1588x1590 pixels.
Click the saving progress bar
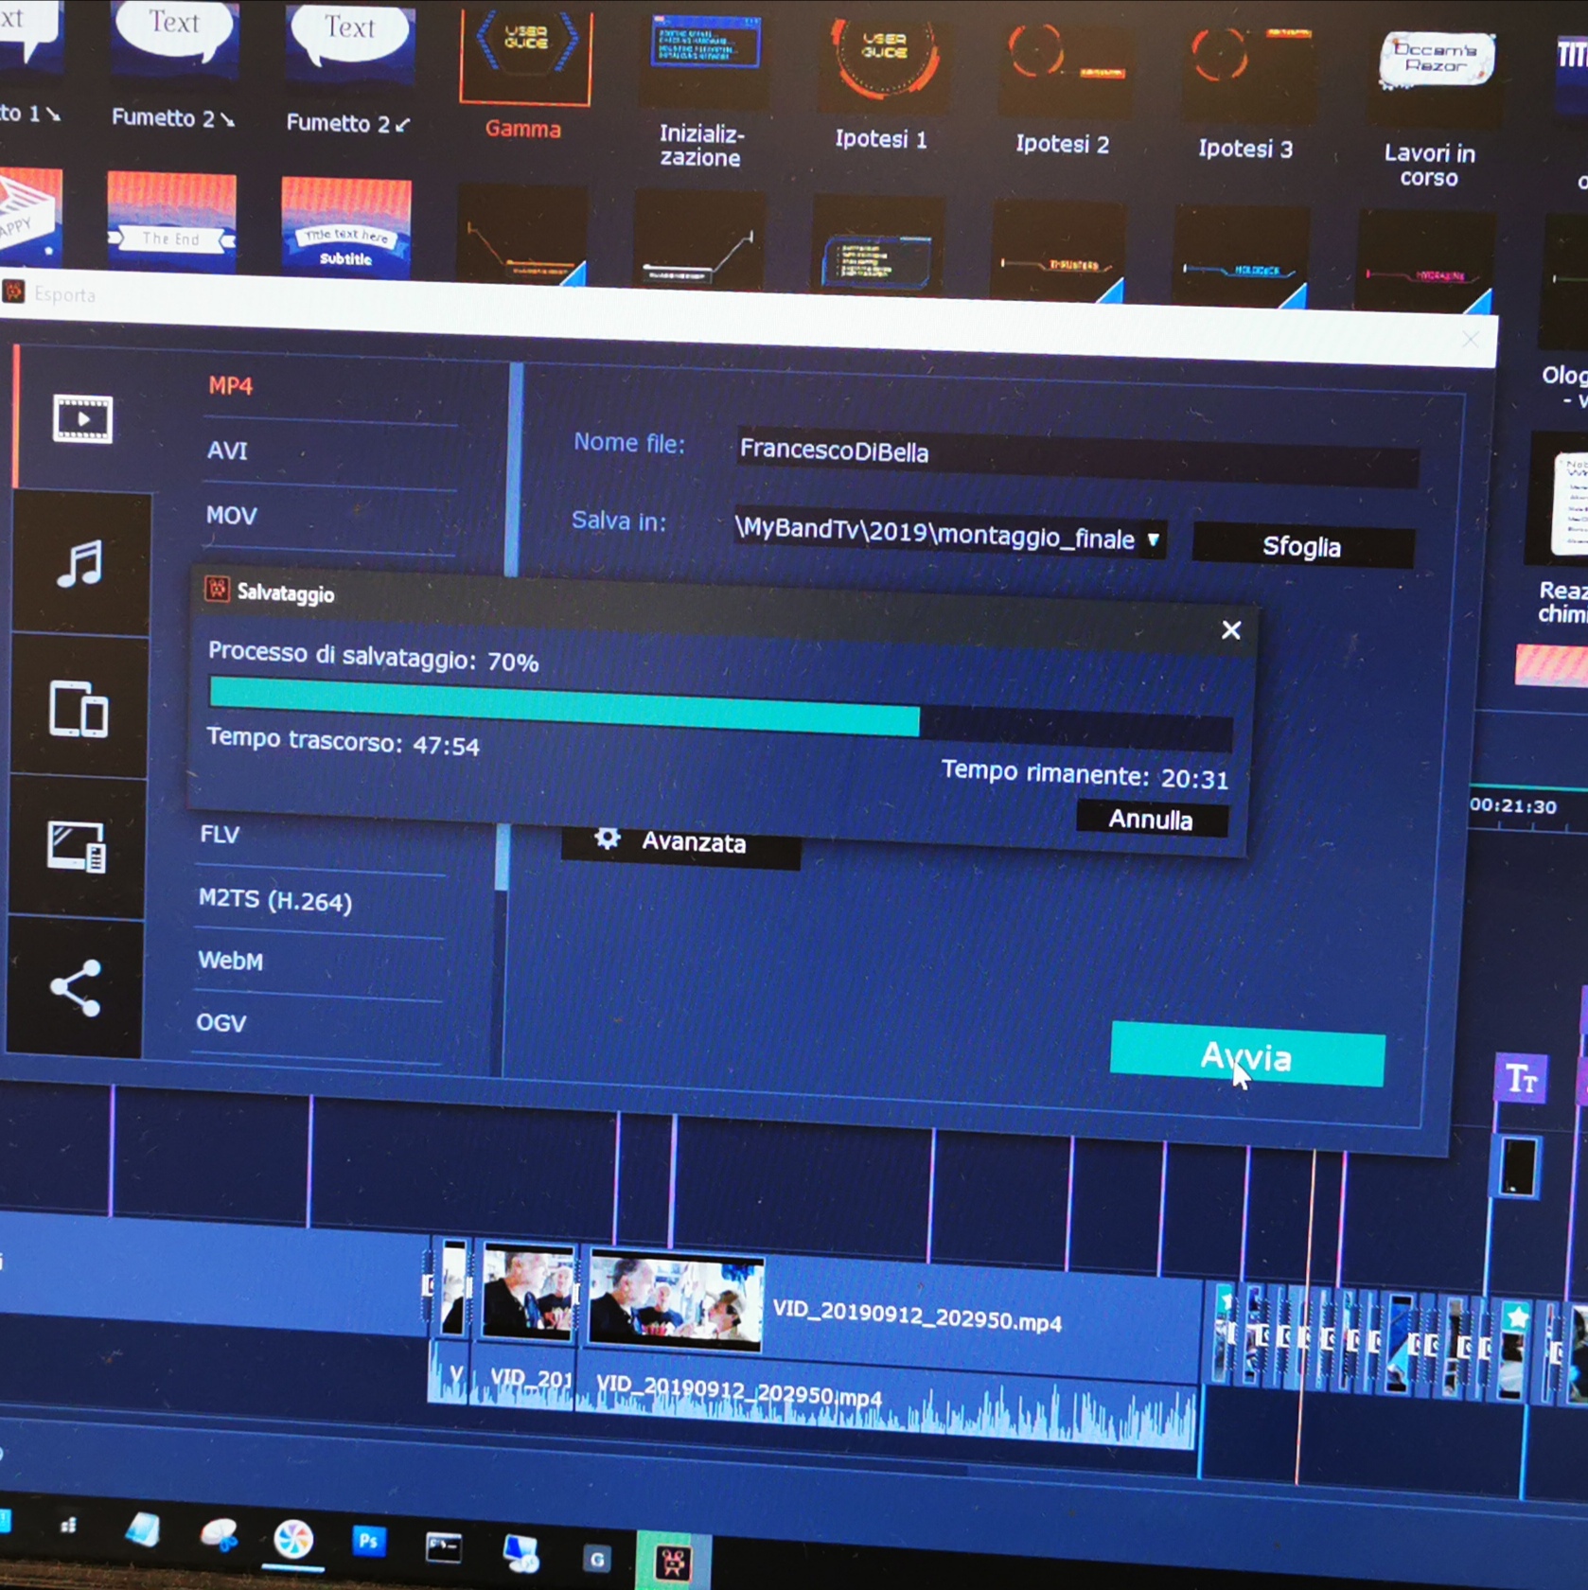720,714
